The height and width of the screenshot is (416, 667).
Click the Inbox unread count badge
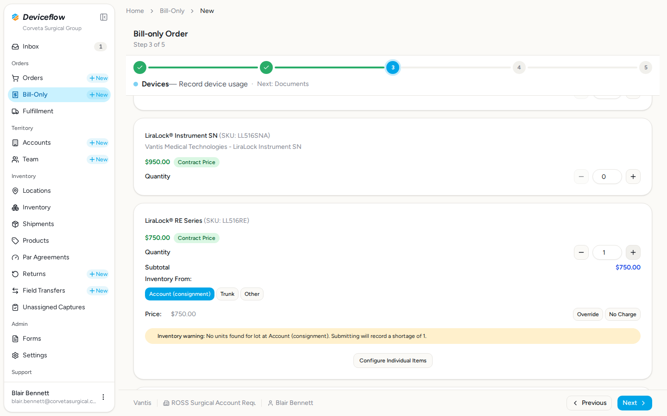[x=101, y=47]
